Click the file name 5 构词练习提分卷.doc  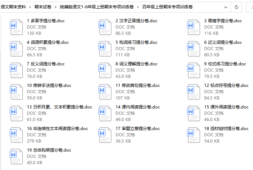coord(136,42)
